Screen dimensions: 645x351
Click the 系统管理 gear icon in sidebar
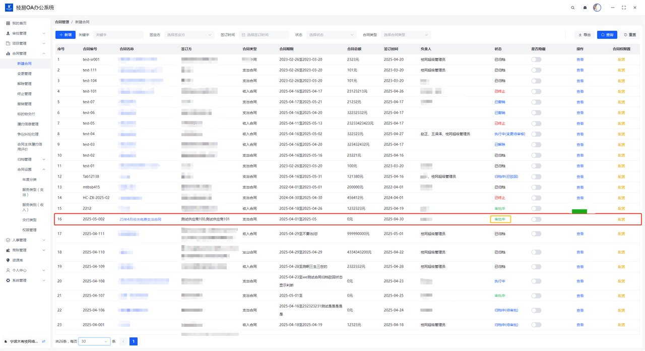[8, 280]
